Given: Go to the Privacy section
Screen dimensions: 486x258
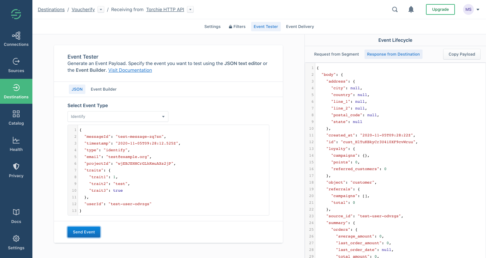Looking at the screenshot, I should click(x=16, y=170).
